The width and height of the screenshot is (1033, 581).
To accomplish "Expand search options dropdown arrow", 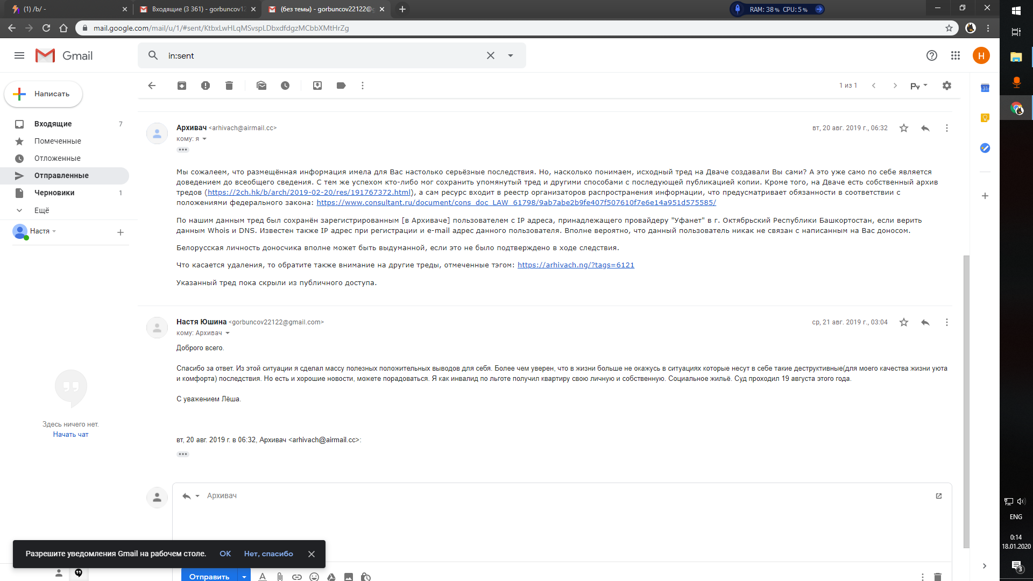I will pyautogui.click(x=511, y=55).
